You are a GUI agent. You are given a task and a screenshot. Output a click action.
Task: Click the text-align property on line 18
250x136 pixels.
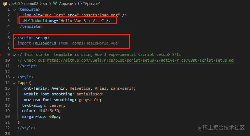coord(33,105)
